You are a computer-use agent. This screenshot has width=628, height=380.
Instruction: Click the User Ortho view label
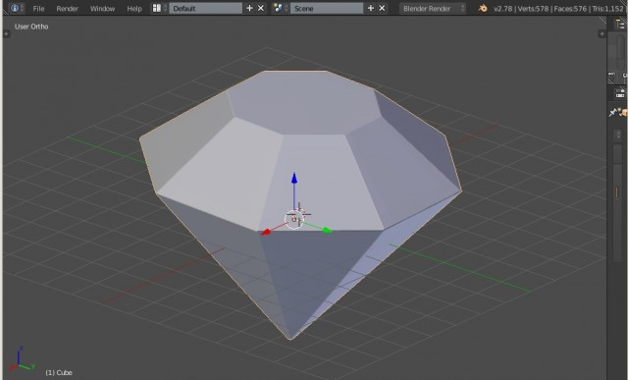31,27
